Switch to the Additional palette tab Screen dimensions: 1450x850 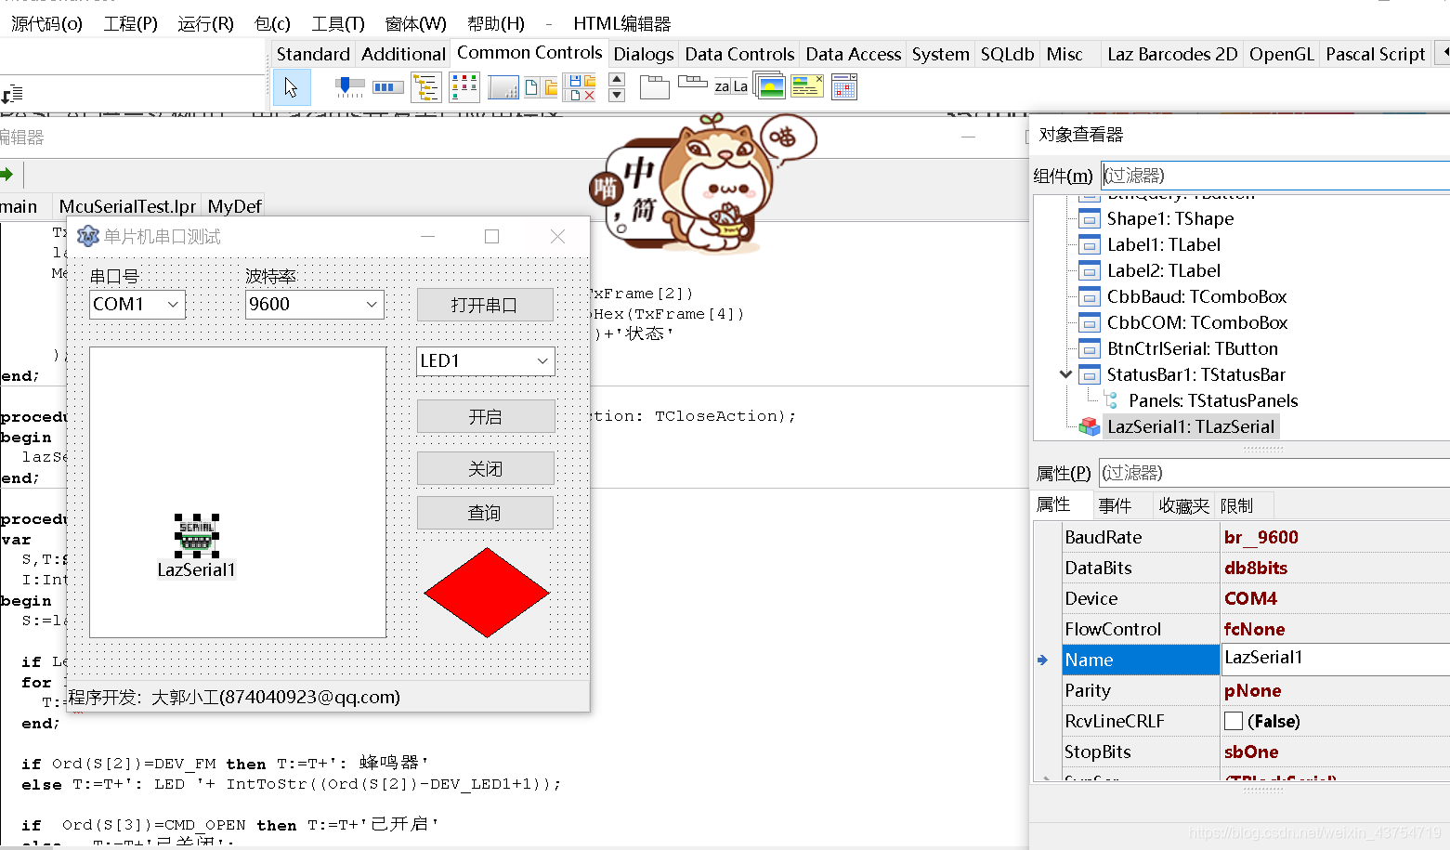tap(403, 54)
